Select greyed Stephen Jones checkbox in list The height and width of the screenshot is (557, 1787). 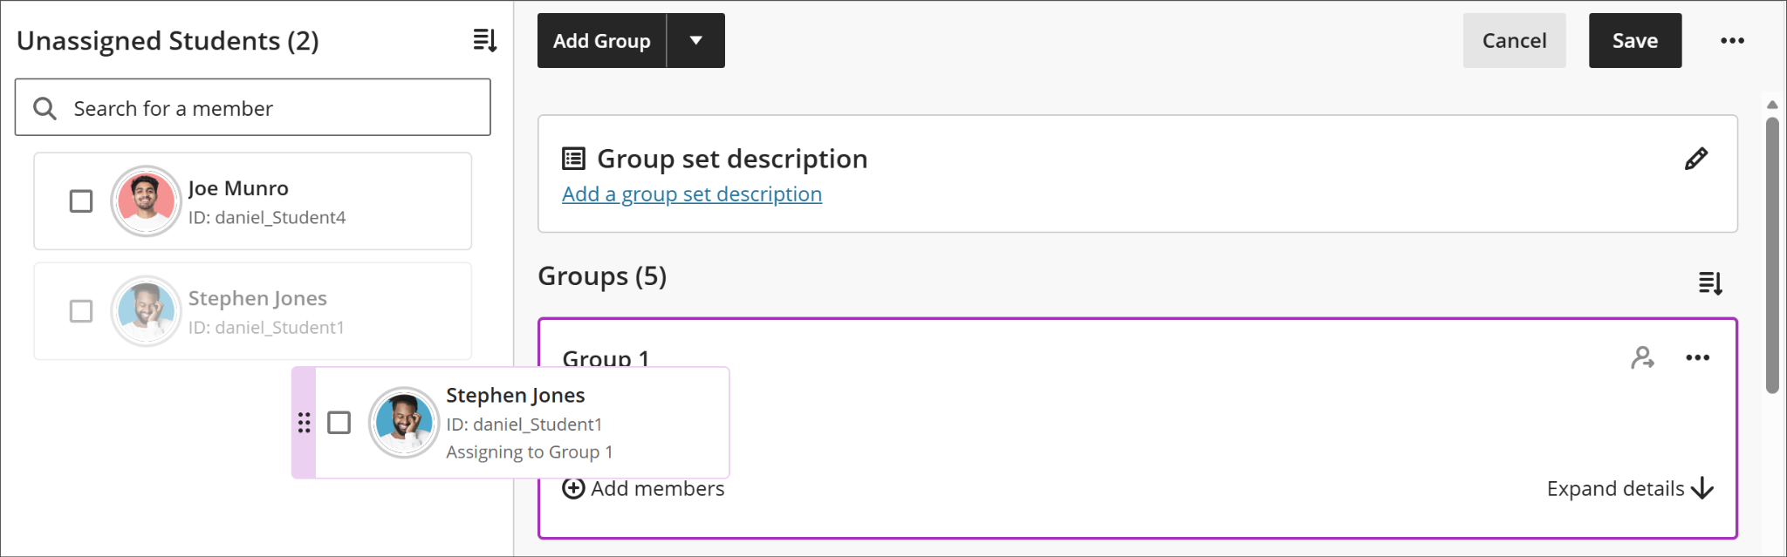(x=81, y=311)
